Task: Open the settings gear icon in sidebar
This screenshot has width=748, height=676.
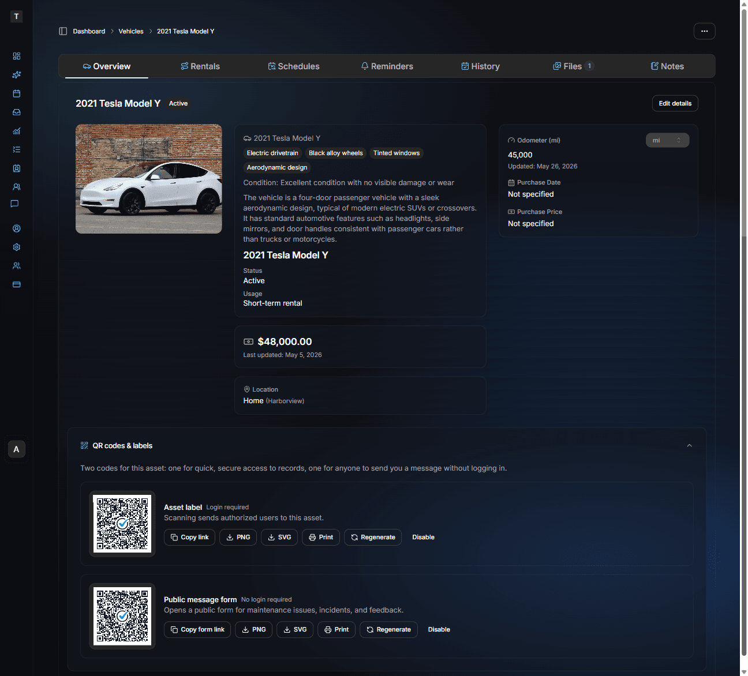Action: (x=16, y=247)
